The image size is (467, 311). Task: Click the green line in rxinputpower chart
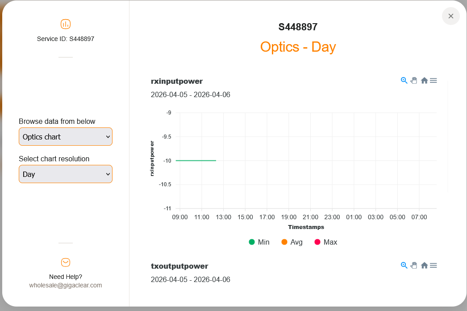pyautogui.click(x=196, y=160)
